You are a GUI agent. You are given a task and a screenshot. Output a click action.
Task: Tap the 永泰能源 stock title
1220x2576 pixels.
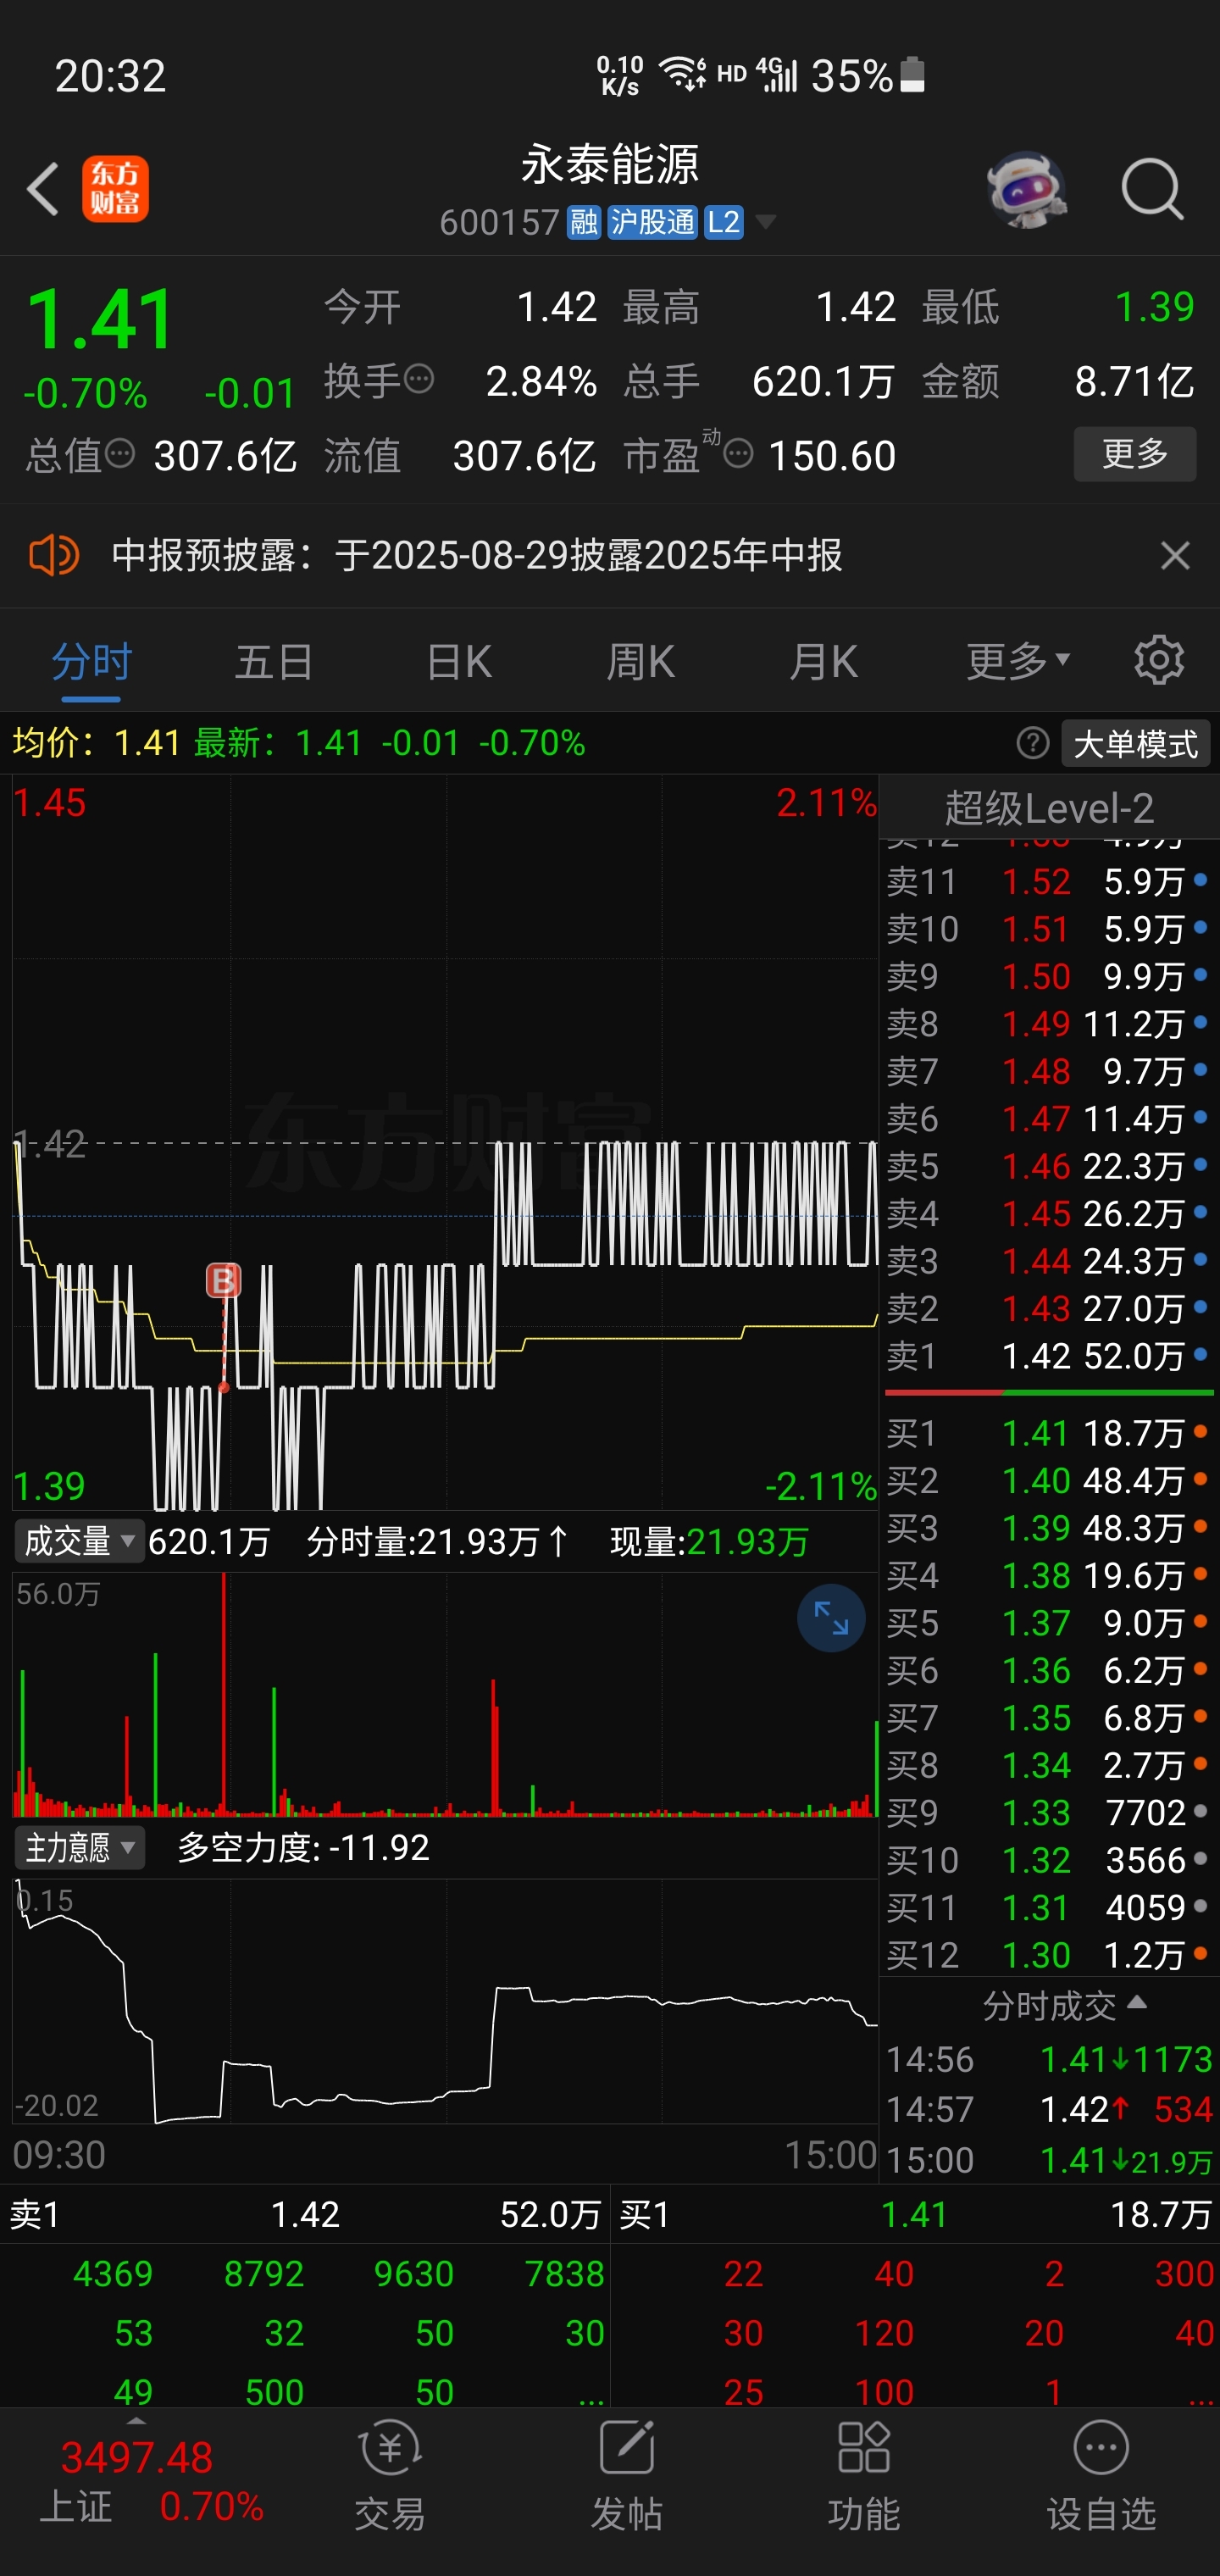[609, 164]
